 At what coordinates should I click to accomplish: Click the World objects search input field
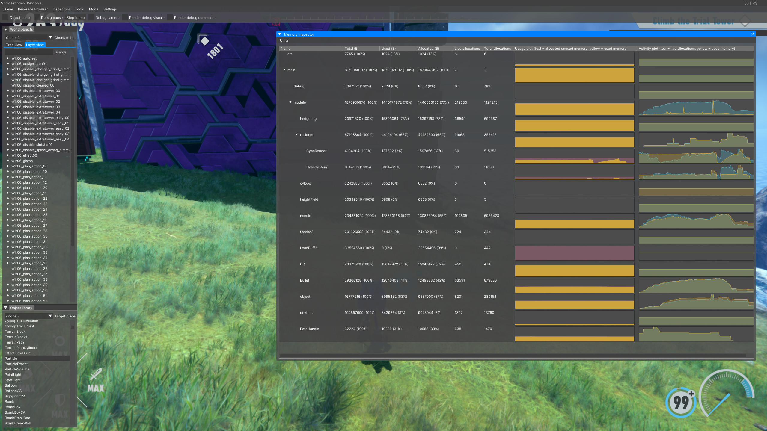tap(28, 52)
